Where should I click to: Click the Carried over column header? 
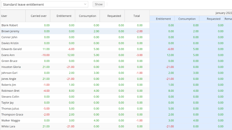pyautogui.click(x=38, y=16)
